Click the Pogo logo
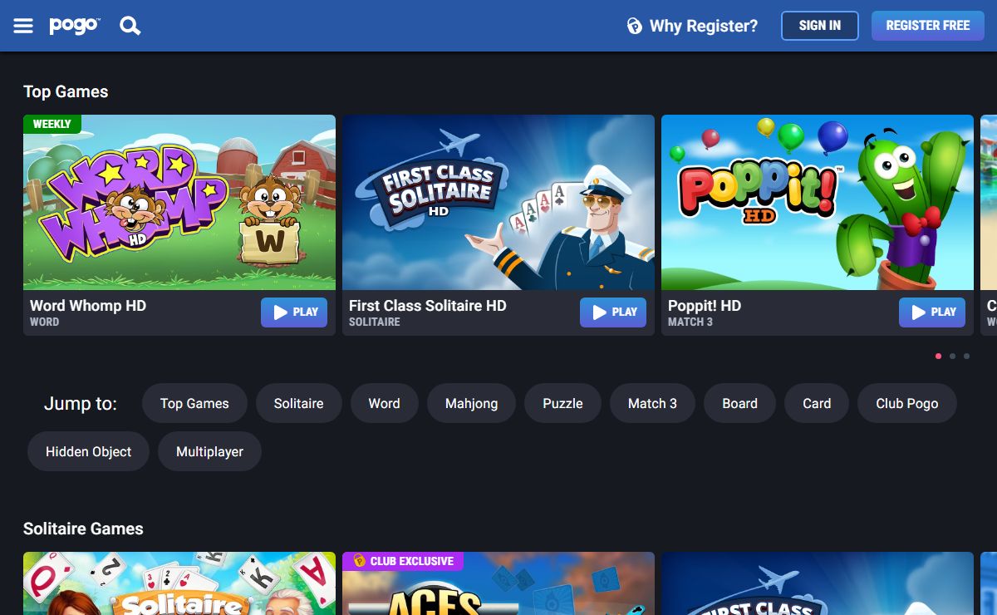997x615 pixels. [x=74, y=26]
